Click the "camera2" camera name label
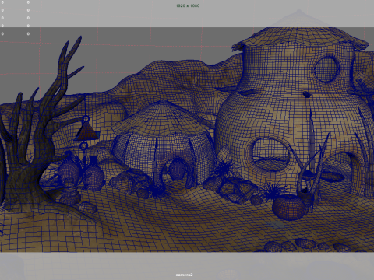Image resolution: width=374 pixels, height=280 pixels. point(184,275)
